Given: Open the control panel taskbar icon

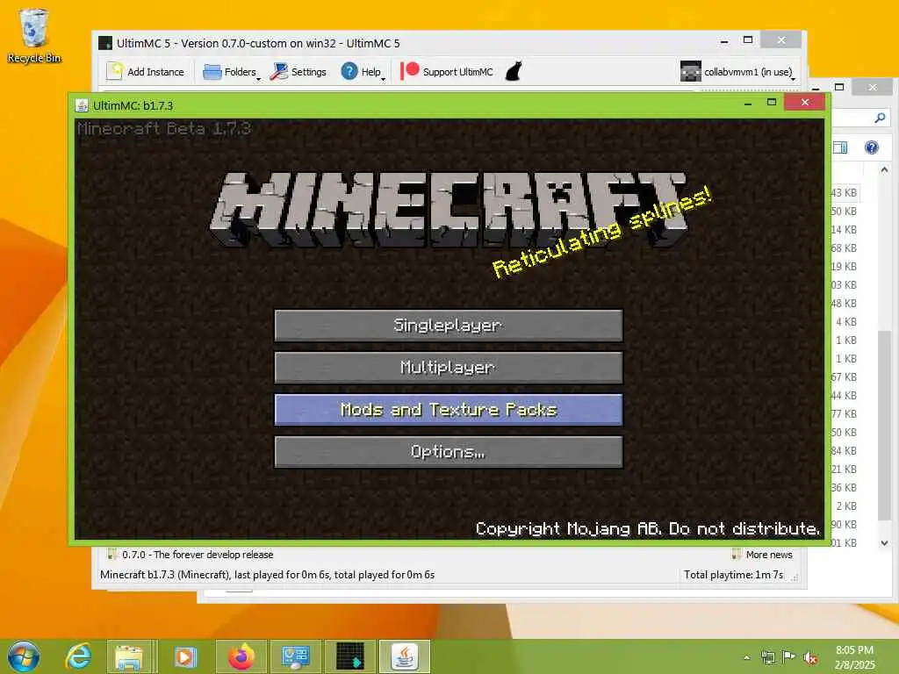Looking at the screenshot, I should coord(296,656).
